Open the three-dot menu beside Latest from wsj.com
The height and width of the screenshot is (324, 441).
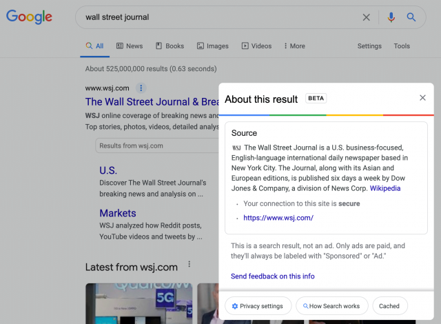pyautogui.click(x=189, y=264)
